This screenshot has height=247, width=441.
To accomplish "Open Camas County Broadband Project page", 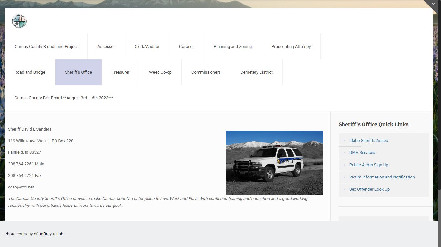I will click(46, 47).
